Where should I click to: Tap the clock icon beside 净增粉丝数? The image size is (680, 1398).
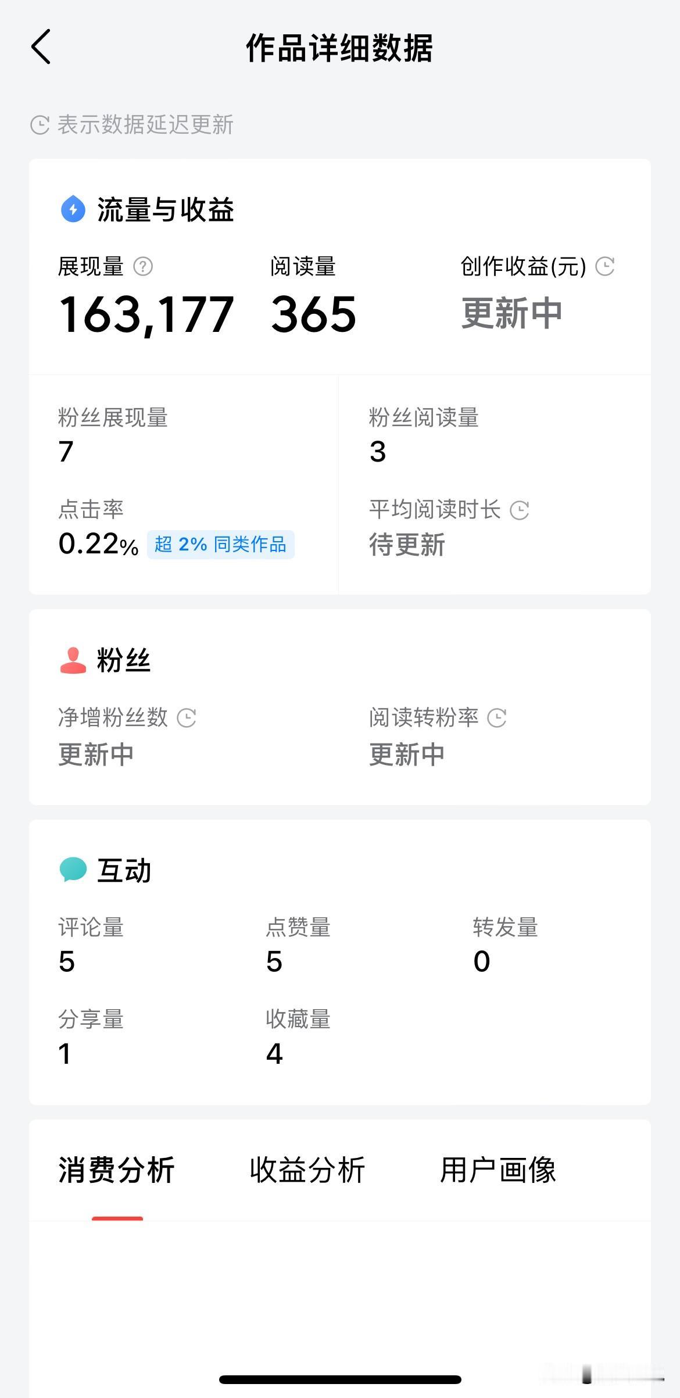tap(186, 718)
